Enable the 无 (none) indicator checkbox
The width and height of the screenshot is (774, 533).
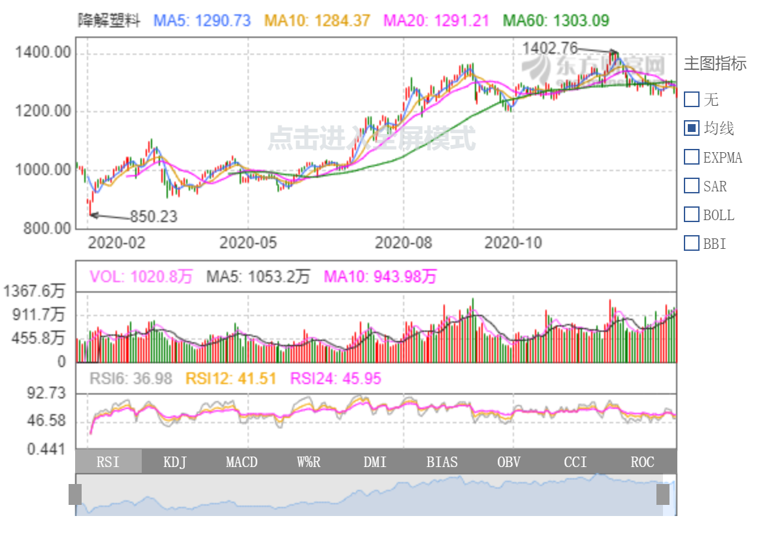[692, 99]
